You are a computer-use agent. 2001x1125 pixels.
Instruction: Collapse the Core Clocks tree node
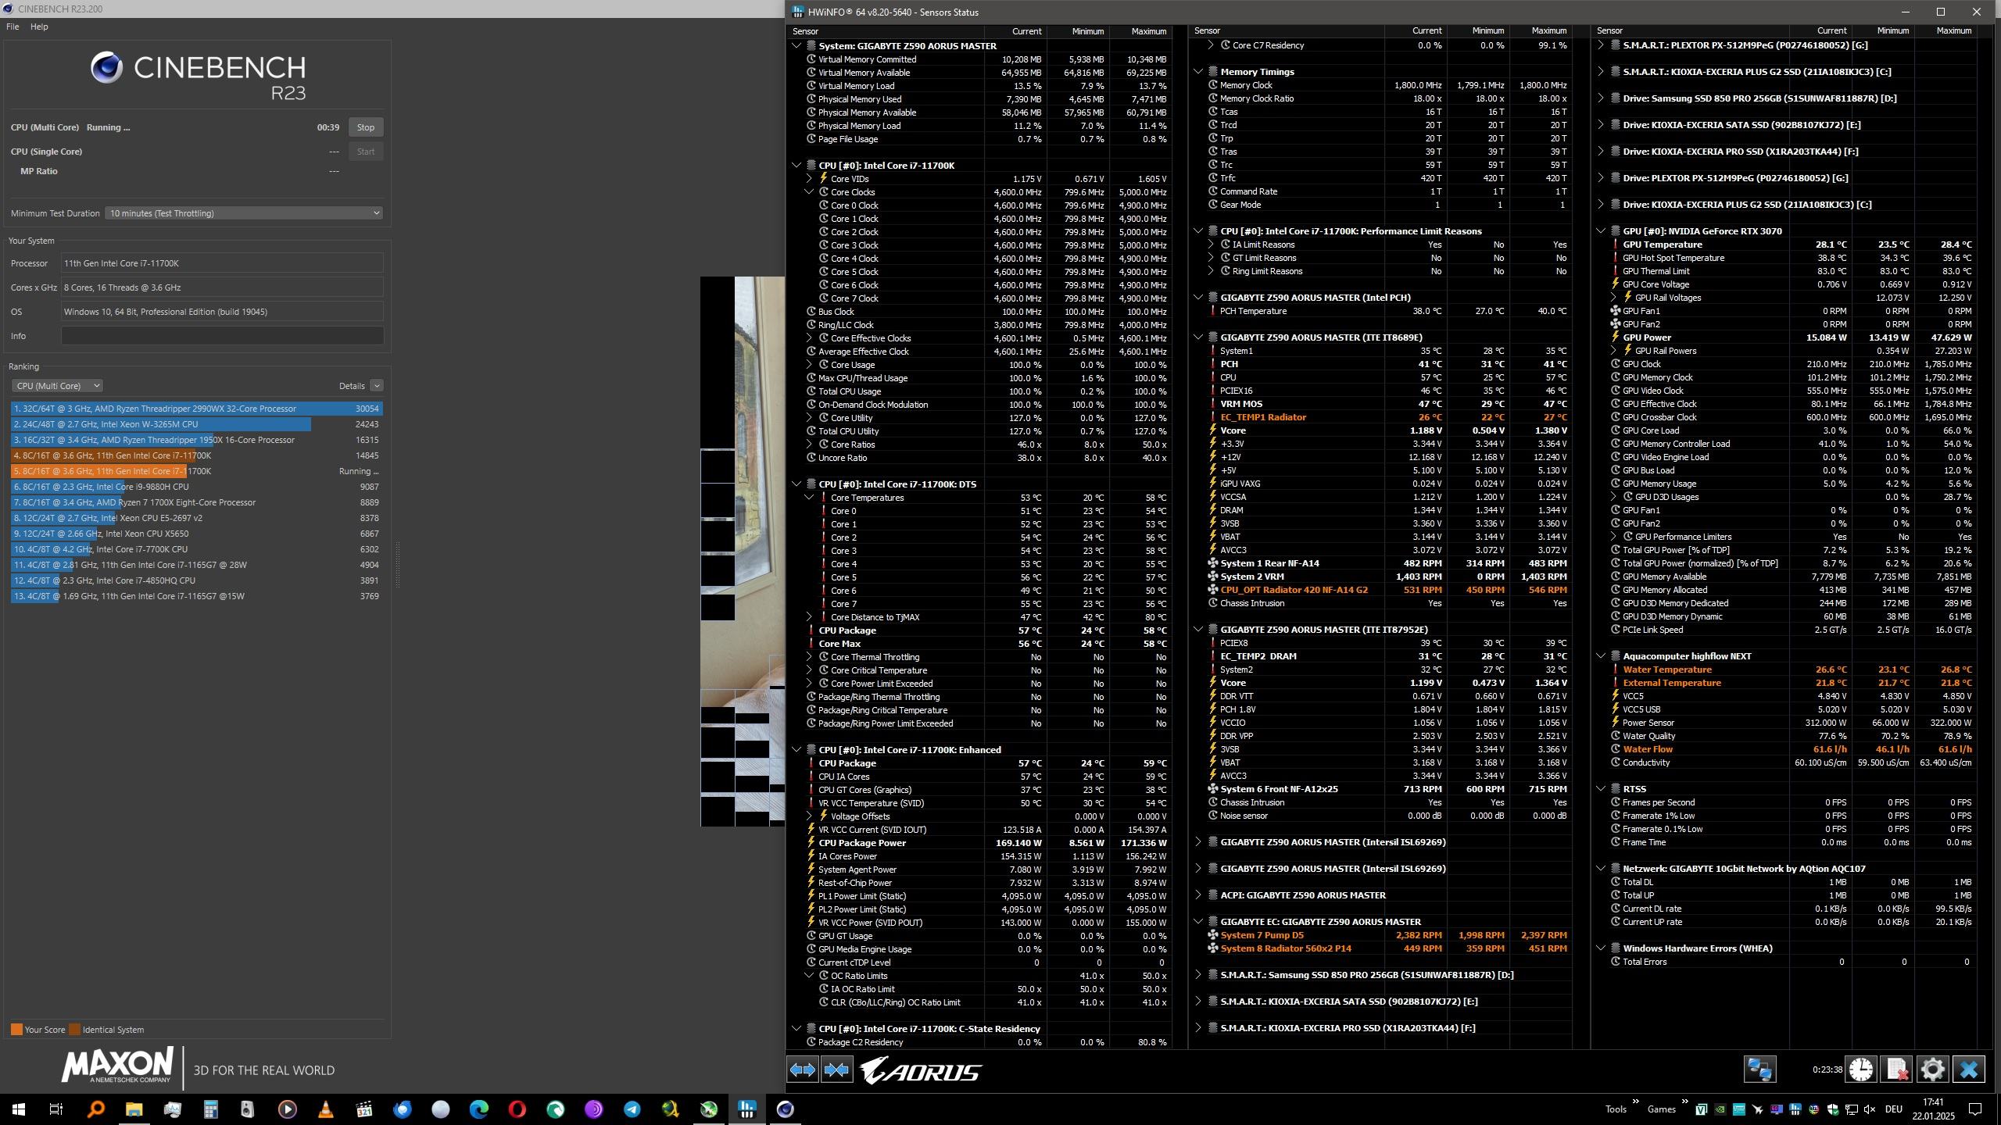click(809, 192)
